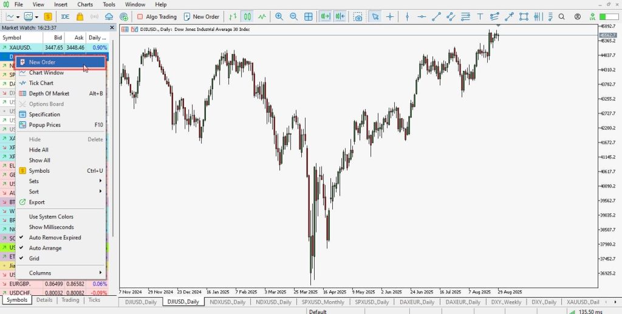The image size is (622, 314).
Task: Choose Show All in context menu
Action: [x=61, y=161]
